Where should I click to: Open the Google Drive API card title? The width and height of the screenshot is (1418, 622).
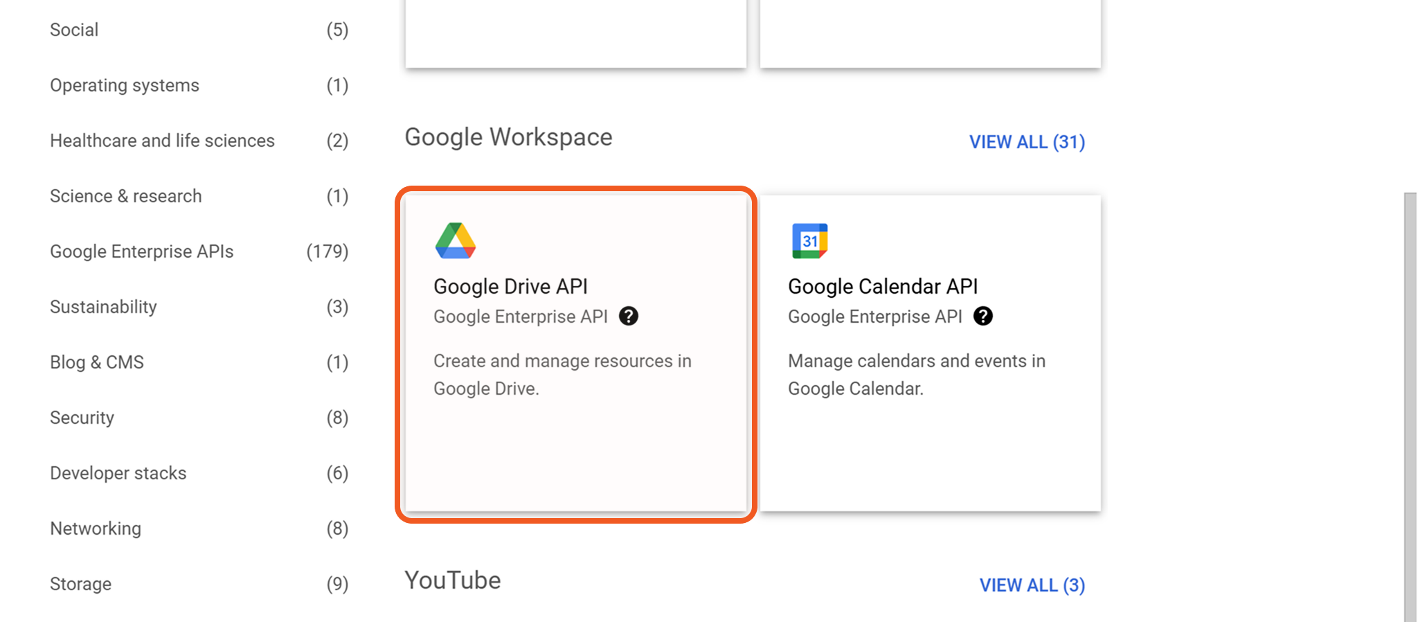[x=510, y=286]
